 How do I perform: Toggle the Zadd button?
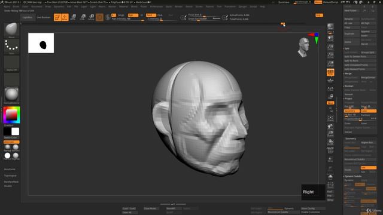click(151, 15)
